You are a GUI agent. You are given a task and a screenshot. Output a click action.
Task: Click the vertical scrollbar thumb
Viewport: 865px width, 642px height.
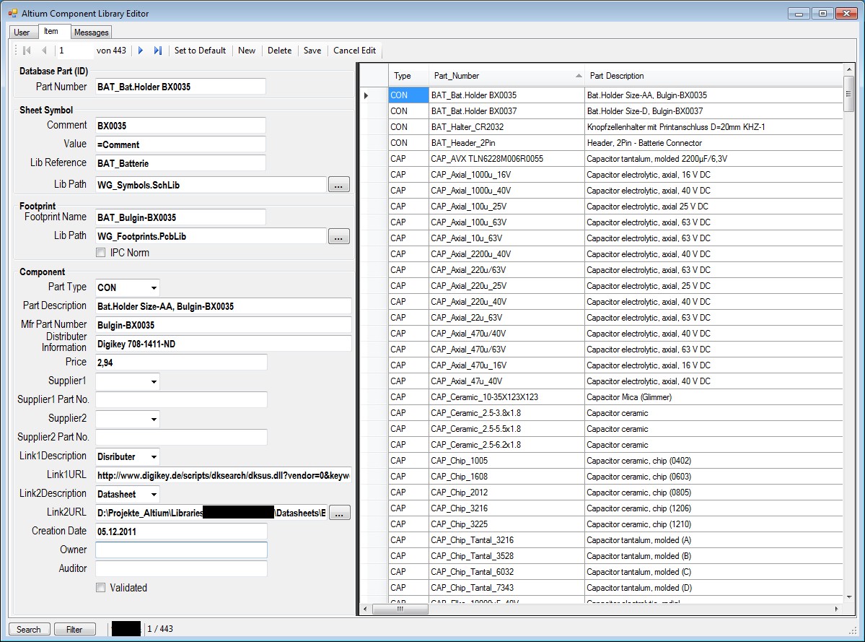pyautogui.click(x=848, y=94)
